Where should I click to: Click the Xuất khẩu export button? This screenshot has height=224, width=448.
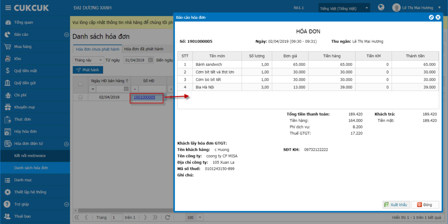coord(396,205)
